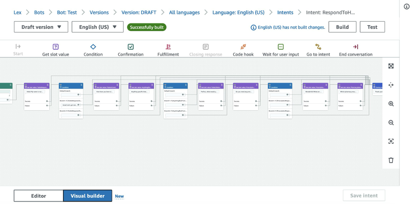Switch to the Editor tab
The image size is (413, 204).
39,196
